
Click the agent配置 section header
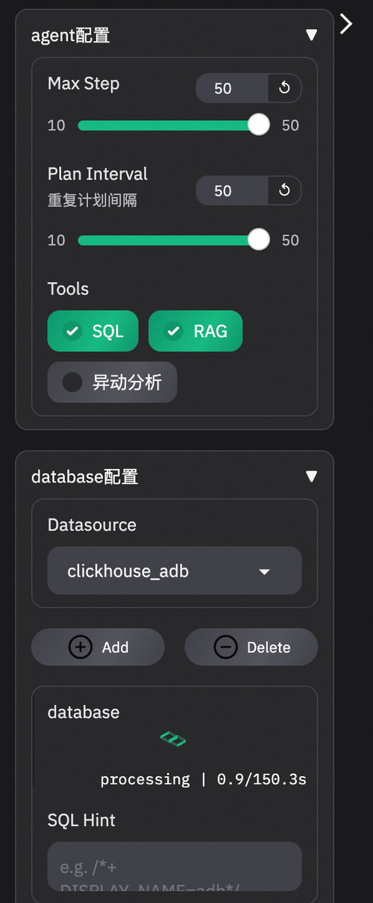[x=71, y=35]
